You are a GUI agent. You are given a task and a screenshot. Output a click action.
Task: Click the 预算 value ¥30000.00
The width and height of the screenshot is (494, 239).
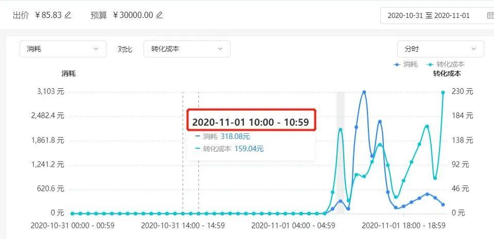pos(133,15)
